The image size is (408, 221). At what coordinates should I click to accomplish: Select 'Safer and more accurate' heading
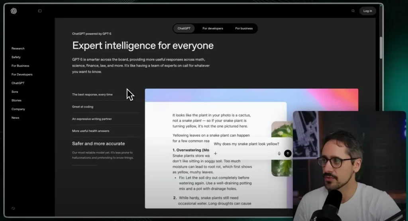98,143
